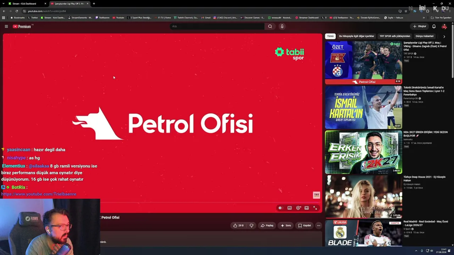Open player settings gear

298,208
